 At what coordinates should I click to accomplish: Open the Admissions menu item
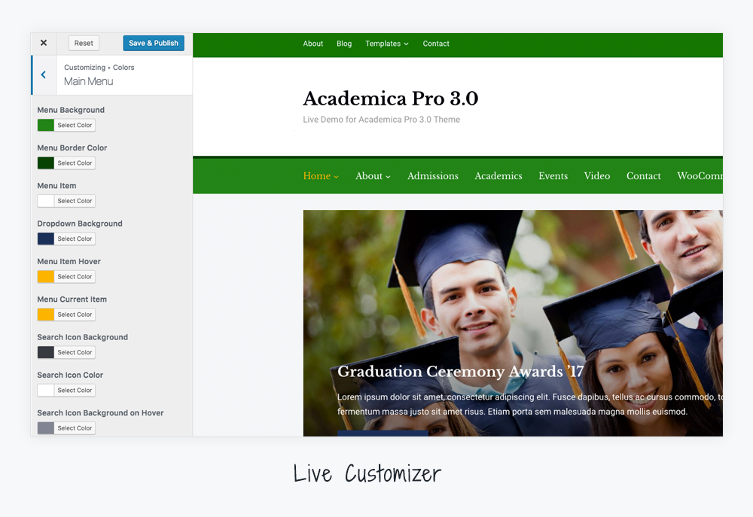click(433, 176)
